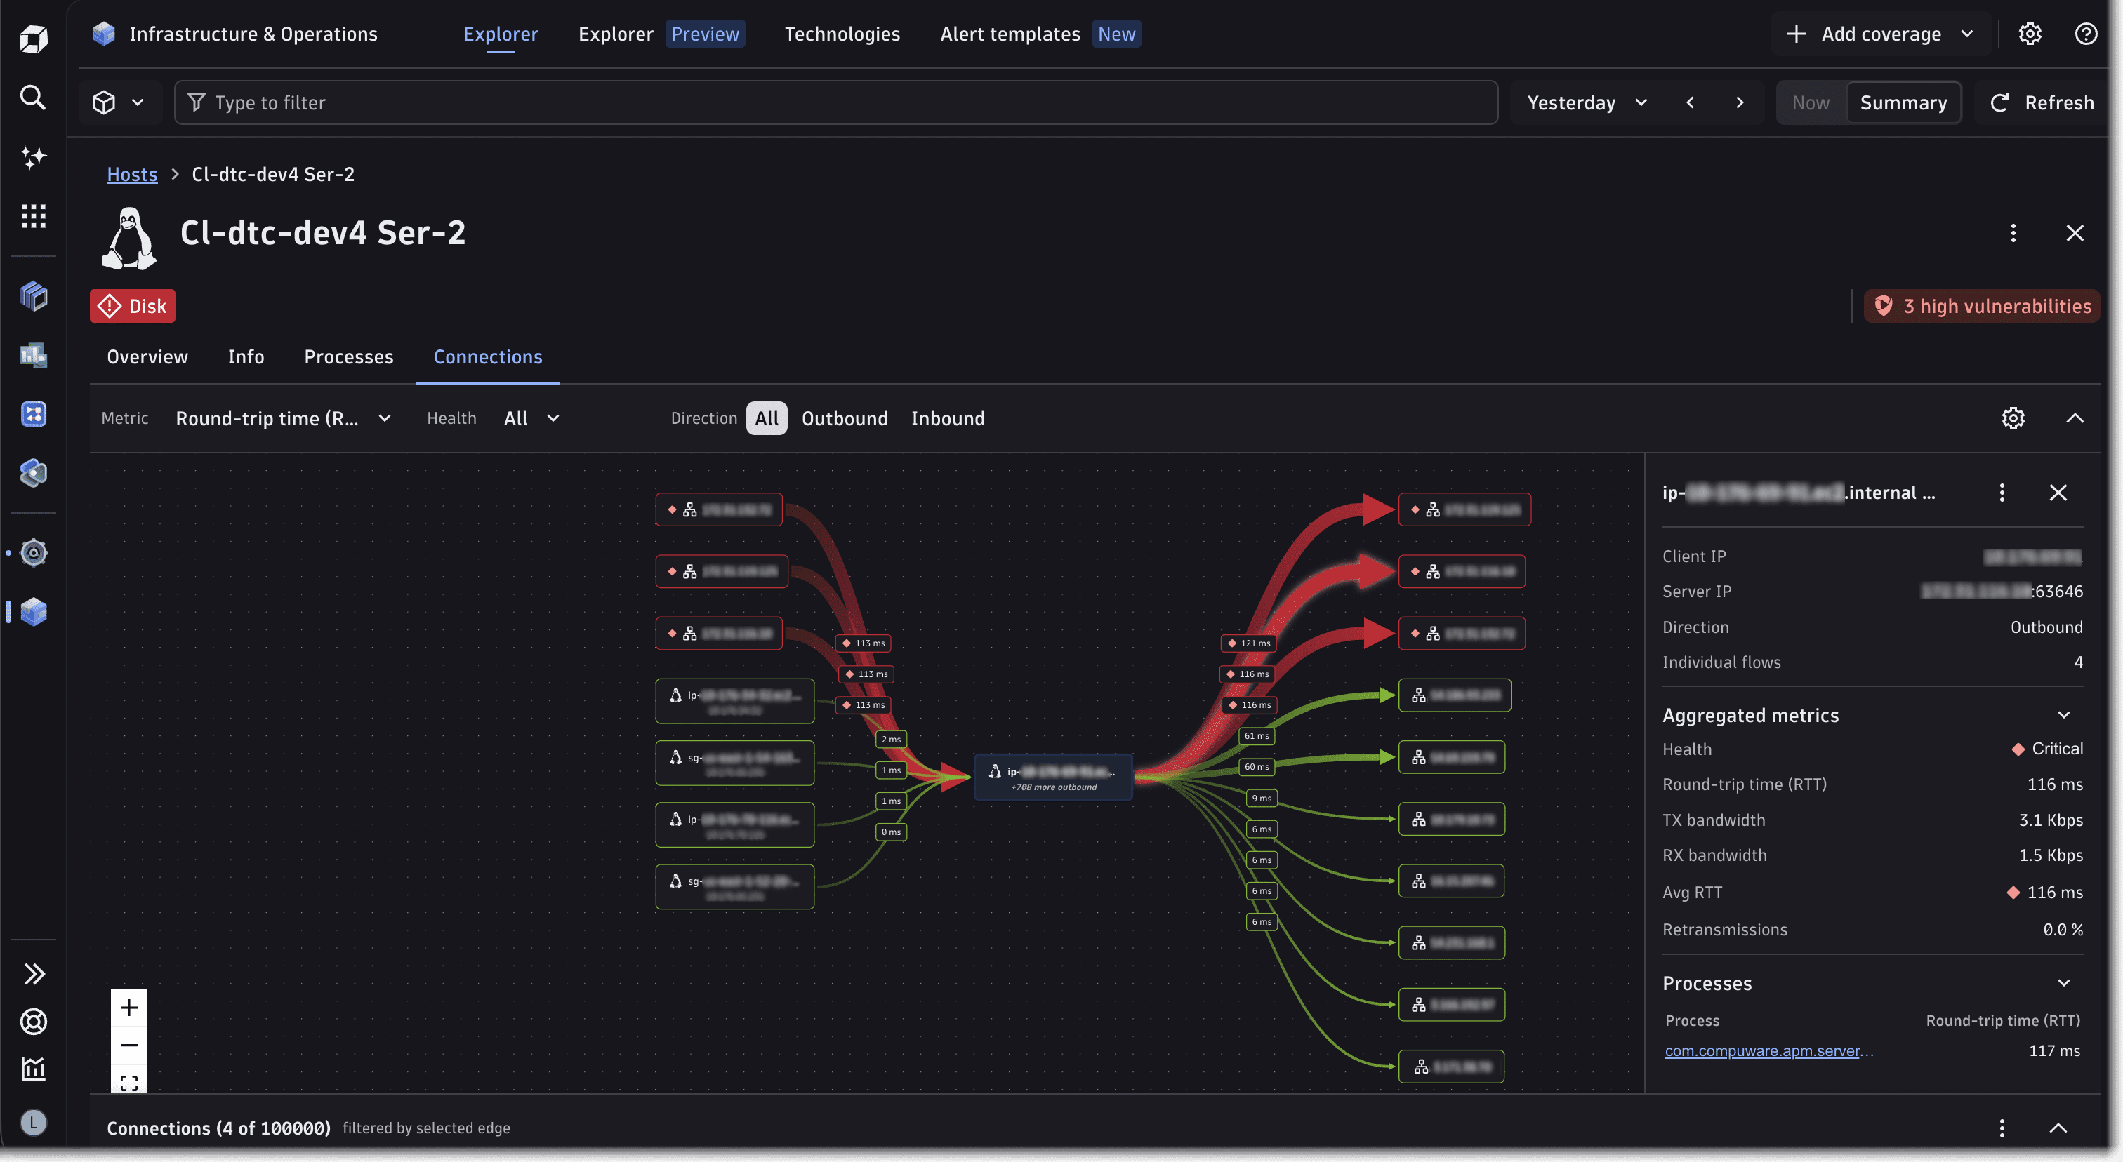Viewport: 2123px width, 1162px height.
Task: Click the Refresh button
Action: point(2042,102)
